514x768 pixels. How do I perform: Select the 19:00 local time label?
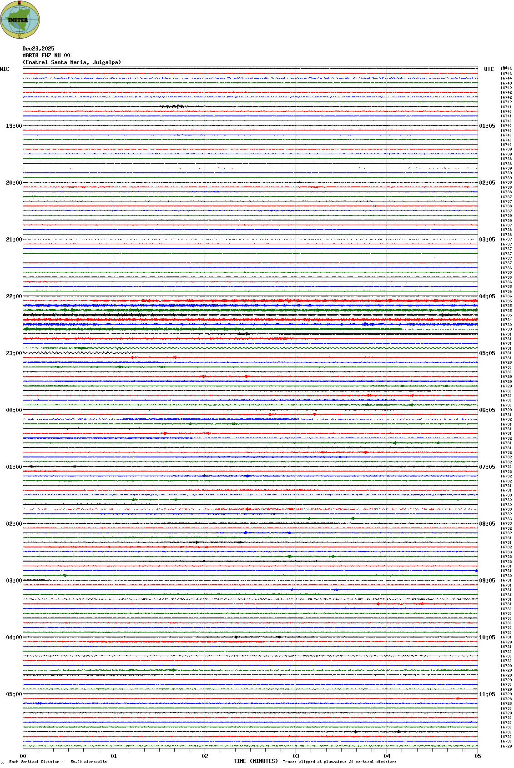point(14,126)
